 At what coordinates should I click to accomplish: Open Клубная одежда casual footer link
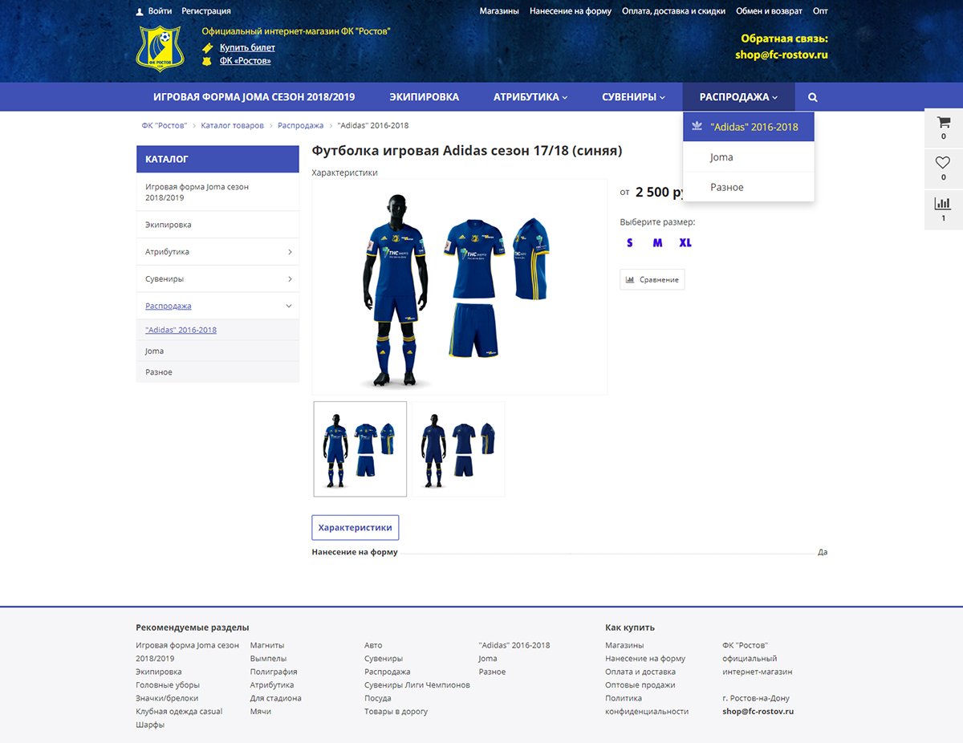point(180,712)
